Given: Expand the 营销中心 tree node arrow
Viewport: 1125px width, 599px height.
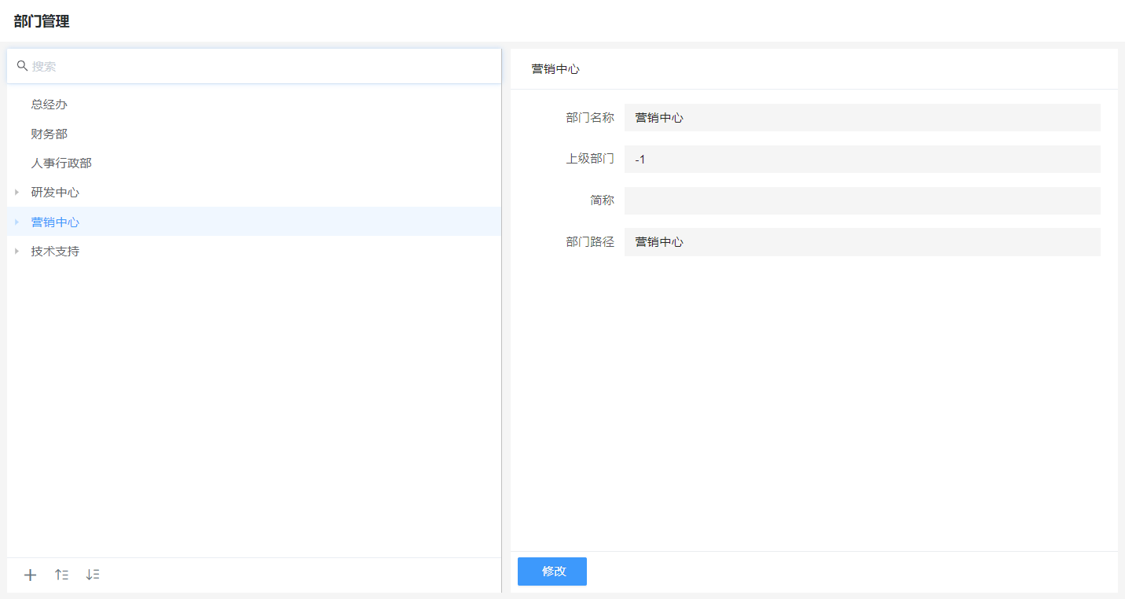Looking at the screenshot, I should coord(16,222).
